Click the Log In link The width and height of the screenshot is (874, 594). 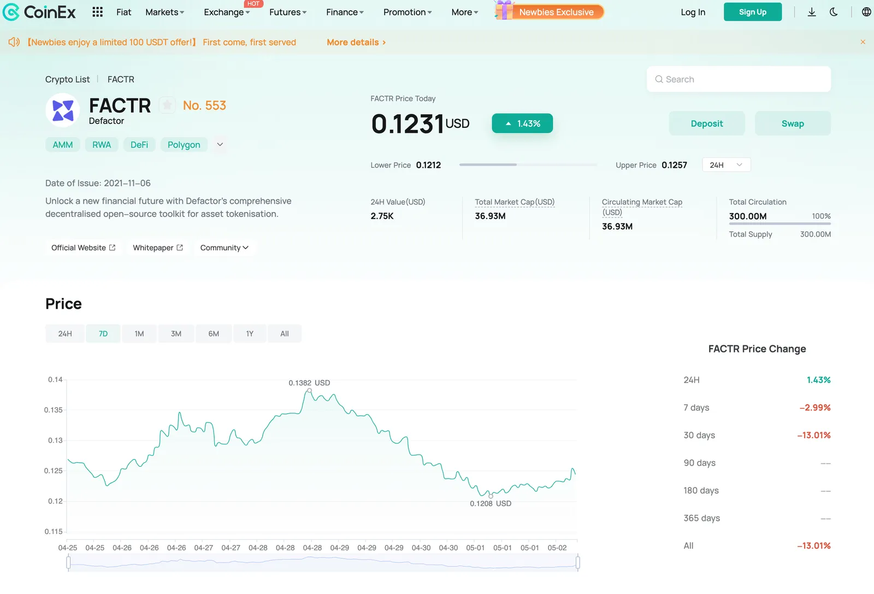(693, 12)
